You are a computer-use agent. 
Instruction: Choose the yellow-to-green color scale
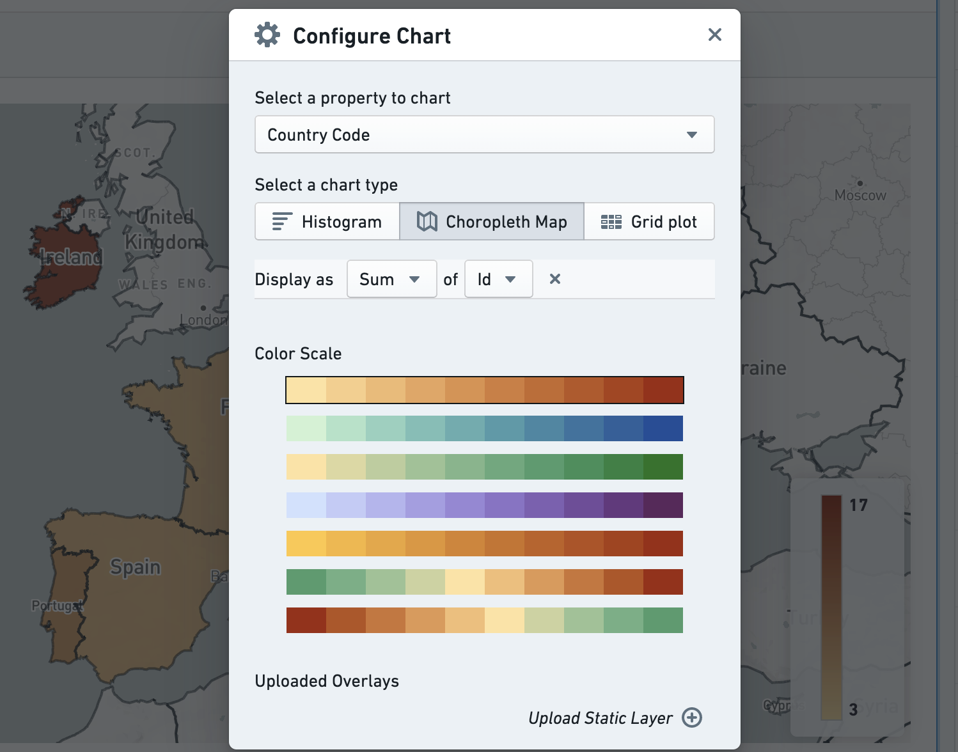[x=485, y=467]
